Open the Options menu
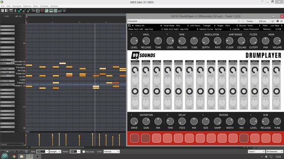This screenshot has width=284, height=159. click(x=27, y=6)
